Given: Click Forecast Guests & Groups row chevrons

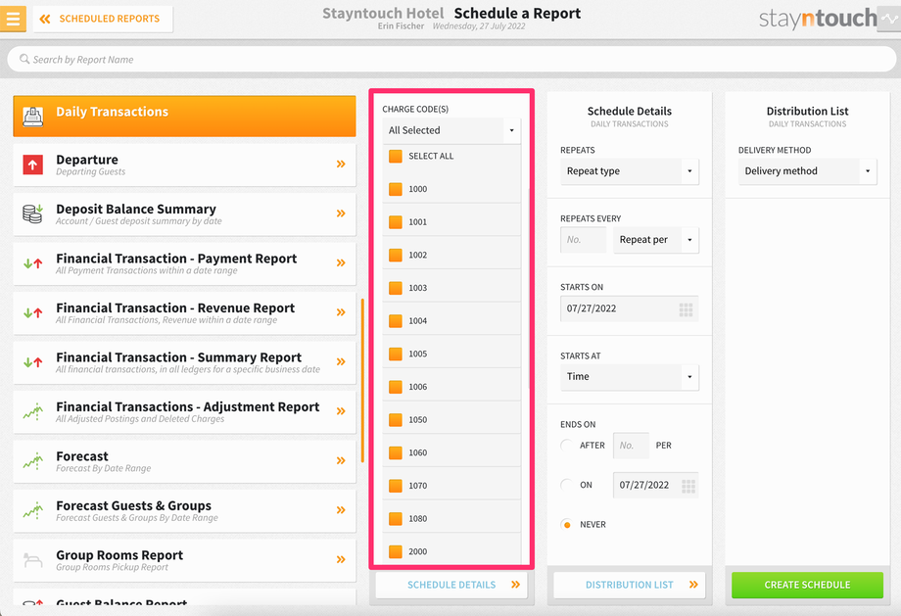Looking at the screenshot, I should 341,509.
